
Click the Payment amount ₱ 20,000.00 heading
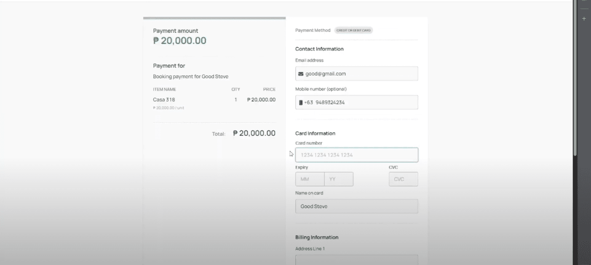tap(179, 41)
